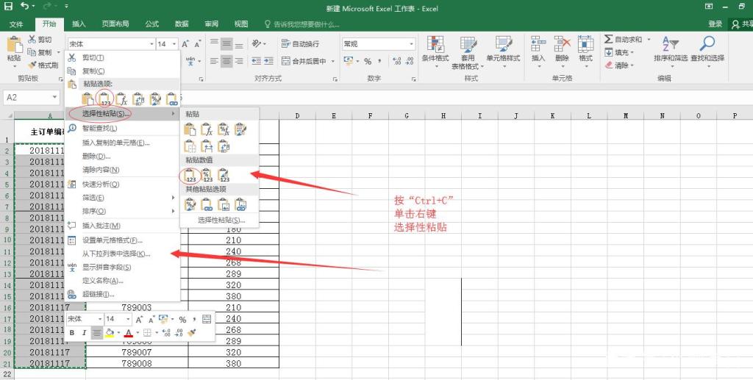Open mini toolbar font name dropdown
The image size is (753, 380).
(x=100, y=319)
